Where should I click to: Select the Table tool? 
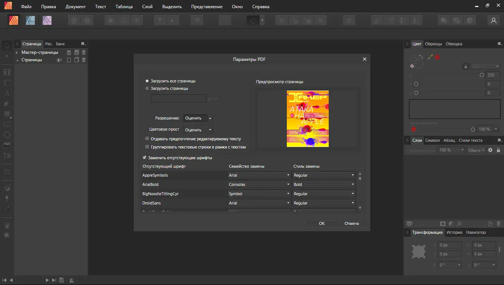point(7,83)
